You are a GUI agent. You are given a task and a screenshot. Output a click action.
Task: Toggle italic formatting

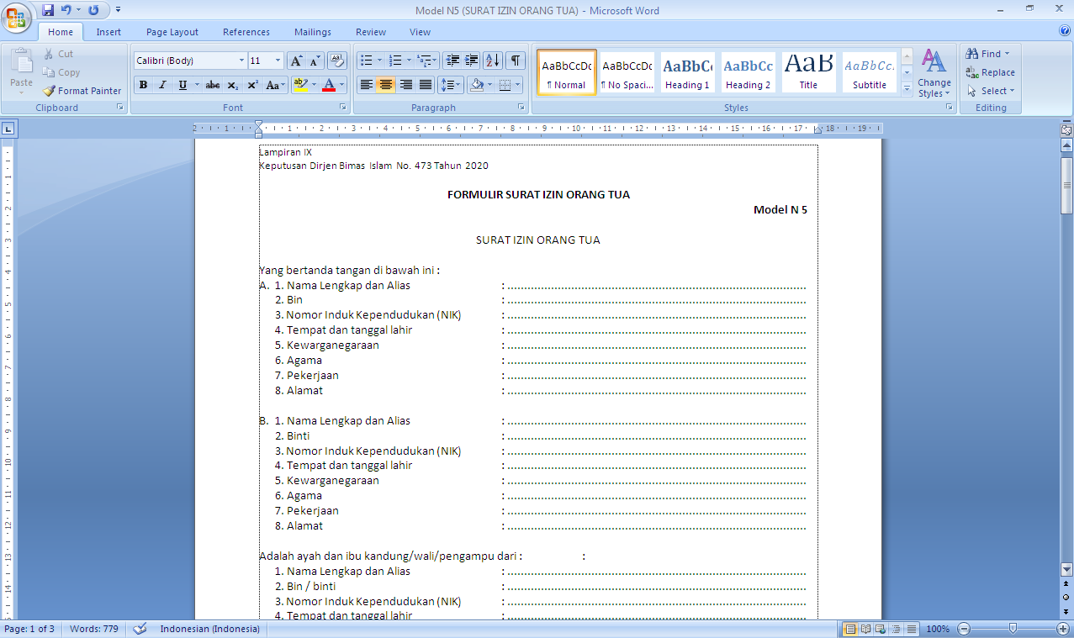(x=162, y=85)
